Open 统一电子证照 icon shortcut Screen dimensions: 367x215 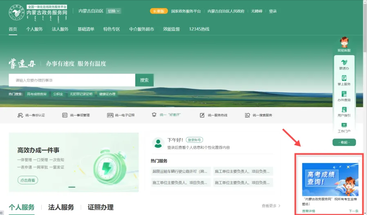pyautogui.click(x=110, y=115)
